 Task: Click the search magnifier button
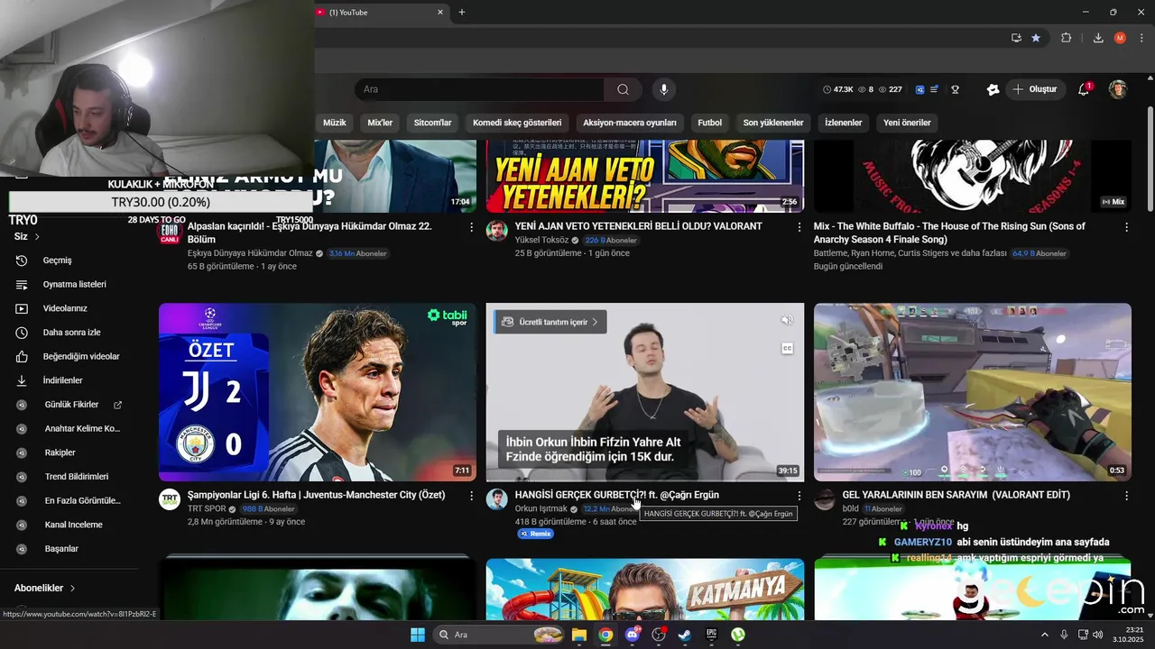(623, 89)
